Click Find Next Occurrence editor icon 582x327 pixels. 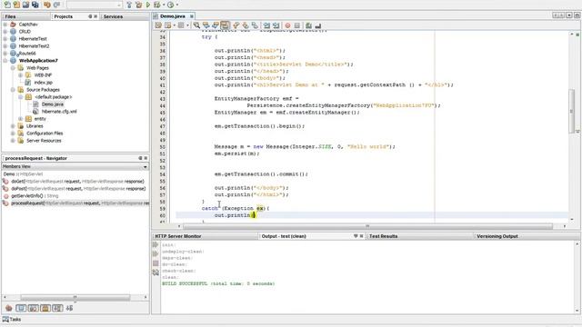click(x=216, y=25)
